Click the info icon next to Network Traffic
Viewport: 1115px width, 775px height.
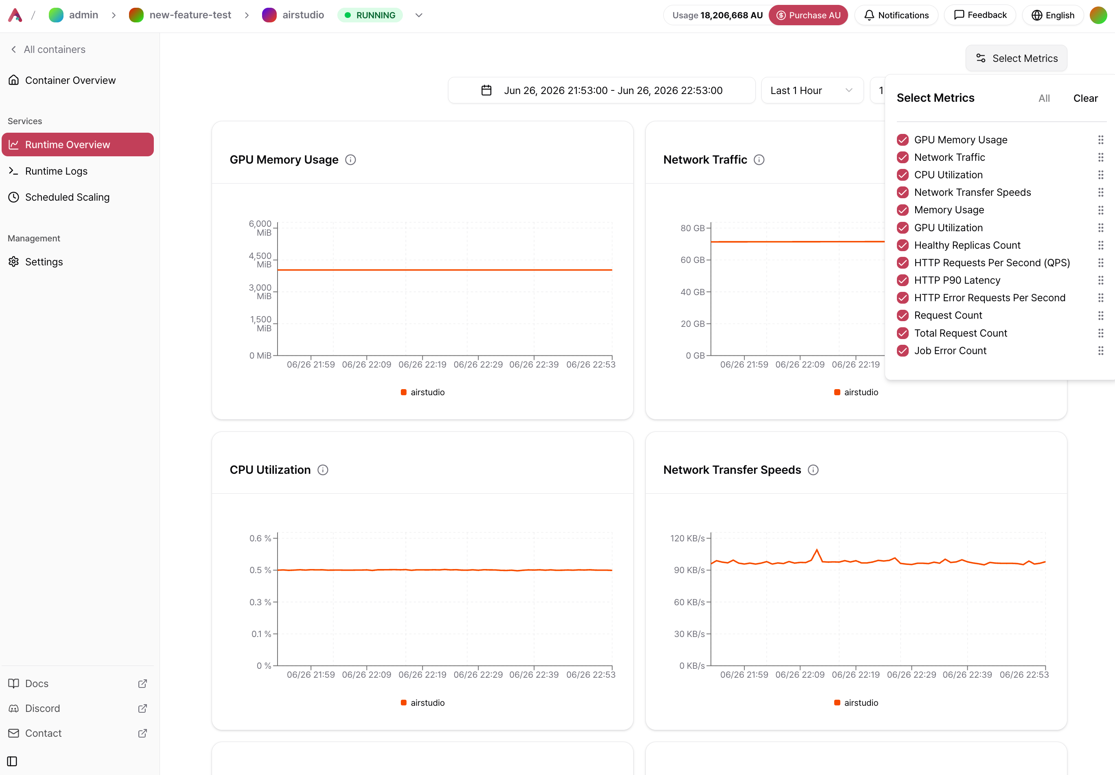pos(759,160)
